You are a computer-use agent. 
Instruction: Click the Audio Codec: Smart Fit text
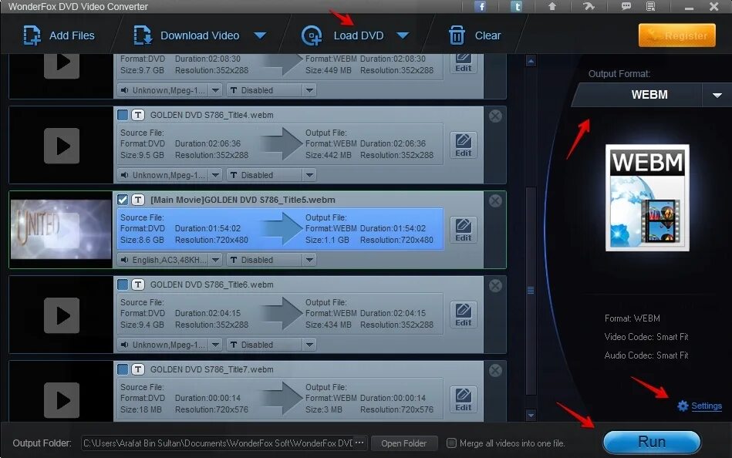coord(646,355)
